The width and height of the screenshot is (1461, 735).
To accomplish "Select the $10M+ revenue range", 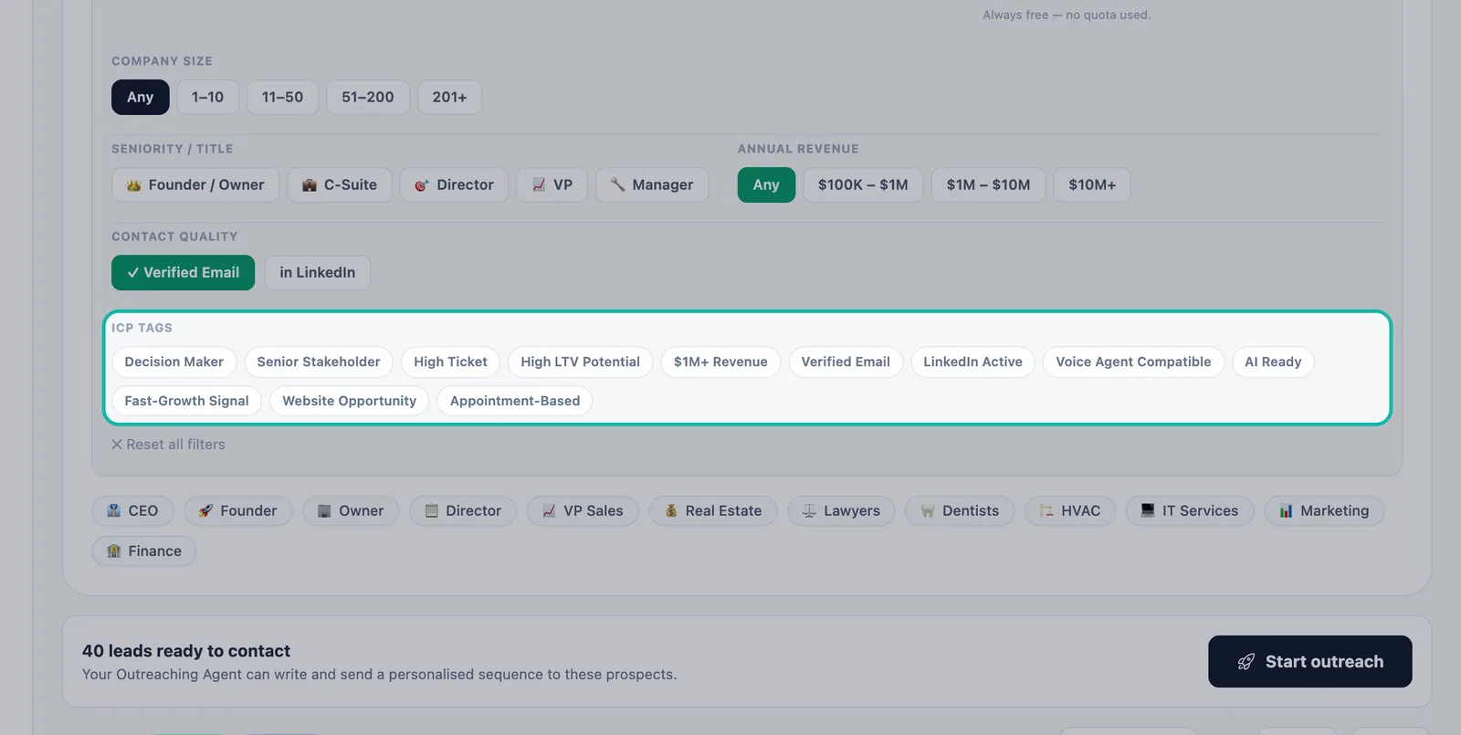I will coord(1092,184).
